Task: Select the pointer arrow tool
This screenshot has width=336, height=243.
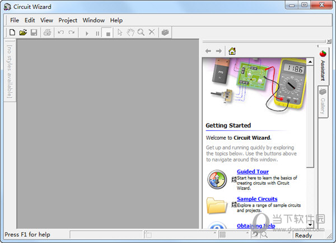Action: coord(120,32)
